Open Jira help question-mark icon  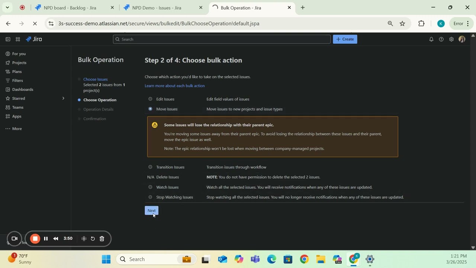tap(441, 39)
